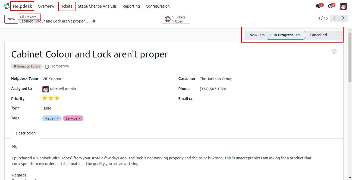The width and height of the screenshot is (352, 180).
Task: Open the Tickets menu
Action: 66,6
